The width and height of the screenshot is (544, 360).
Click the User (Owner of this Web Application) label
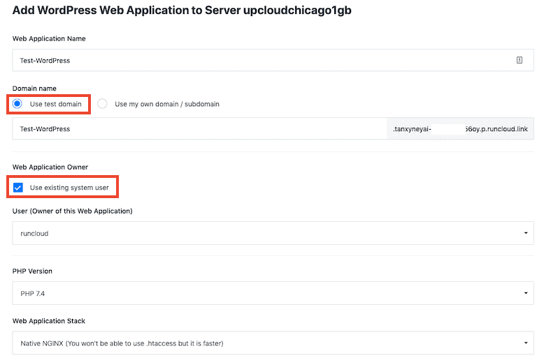click(x=73, y=211)
